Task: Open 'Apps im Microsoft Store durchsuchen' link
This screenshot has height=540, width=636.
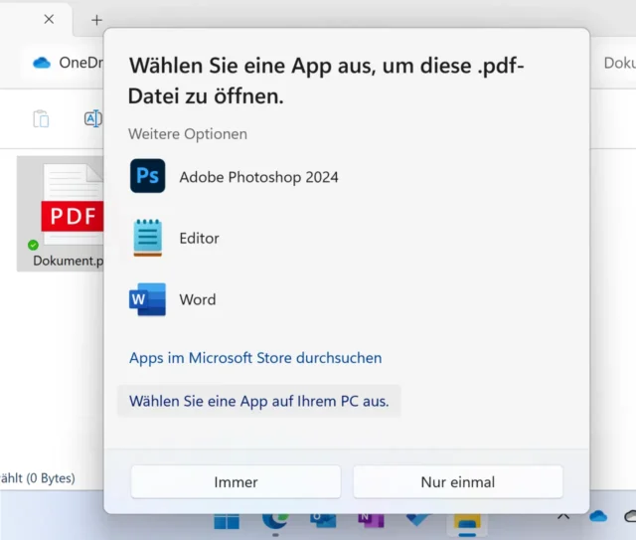Action: (x=255, y=358)
